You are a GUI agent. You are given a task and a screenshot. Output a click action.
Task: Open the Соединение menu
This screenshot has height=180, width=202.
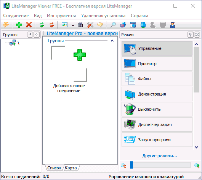[16, 16]
